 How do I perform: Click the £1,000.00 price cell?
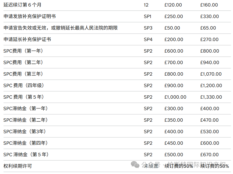coord(175,97)
